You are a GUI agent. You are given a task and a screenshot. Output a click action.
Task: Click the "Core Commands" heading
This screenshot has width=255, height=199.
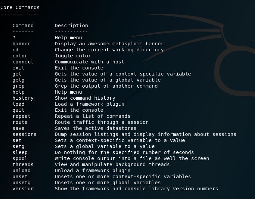click(x=20, y=7)
